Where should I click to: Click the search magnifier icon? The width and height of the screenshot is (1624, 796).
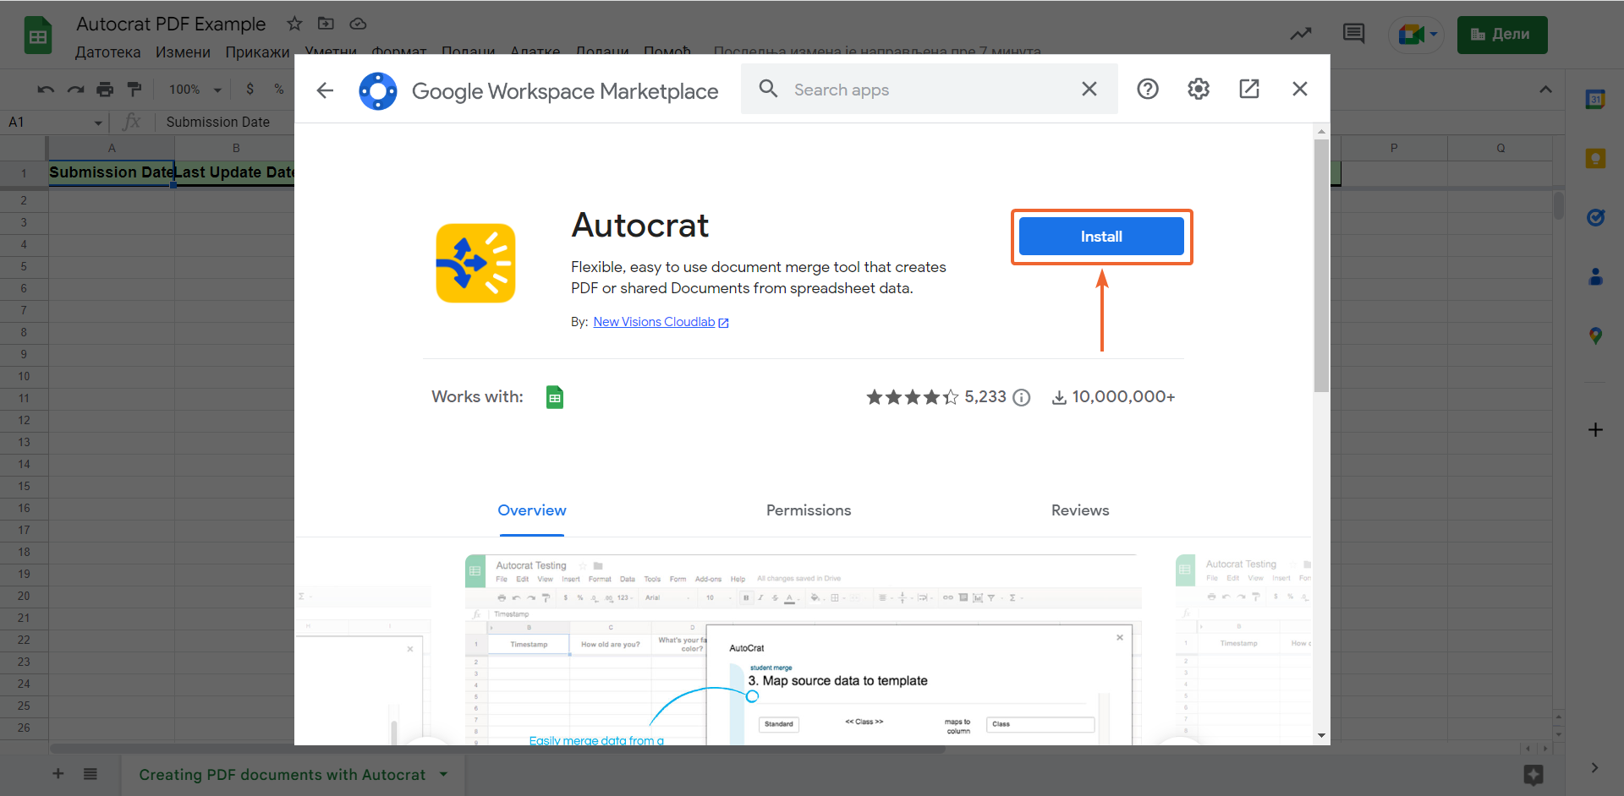(x=768, y=89)
